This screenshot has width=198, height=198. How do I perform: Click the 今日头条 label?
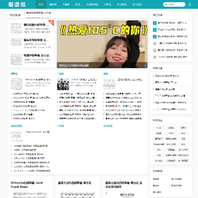pyautogui.click(x=15, y=15)
